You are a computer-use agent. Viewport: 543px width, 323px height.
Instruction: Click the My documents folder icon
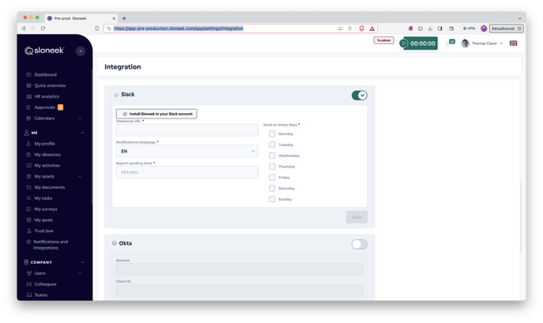click(x=28, y=187)
